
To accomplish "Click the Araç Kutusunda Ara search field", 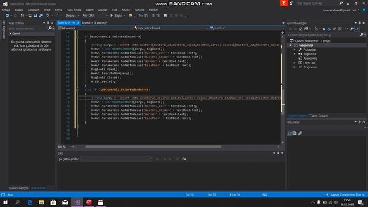I will (x=28, y=28).
